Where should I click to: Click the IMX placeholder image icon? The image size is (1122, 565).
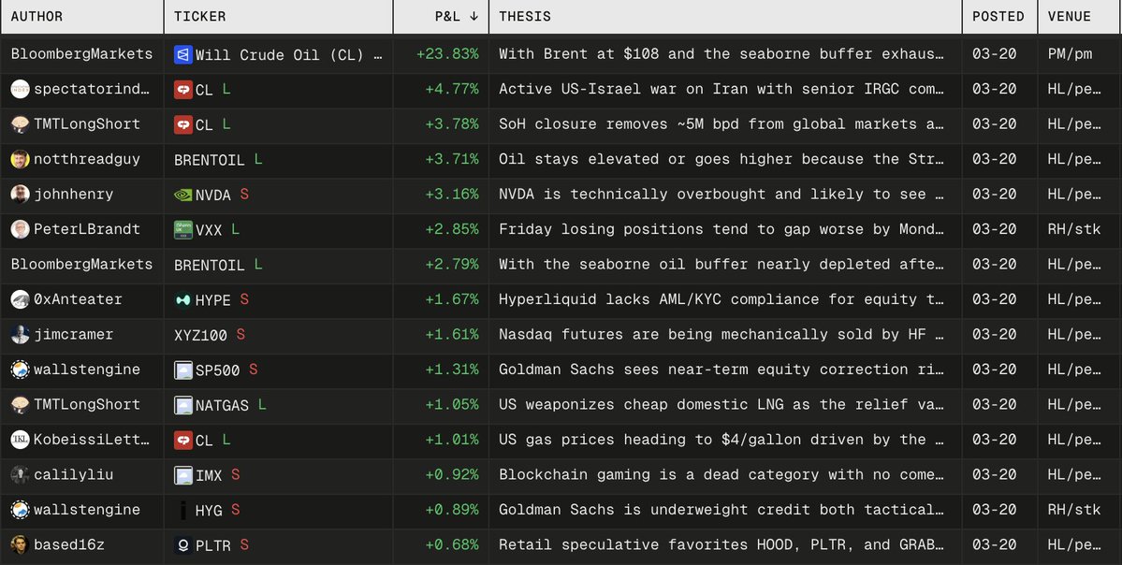[x=183, y=475]
